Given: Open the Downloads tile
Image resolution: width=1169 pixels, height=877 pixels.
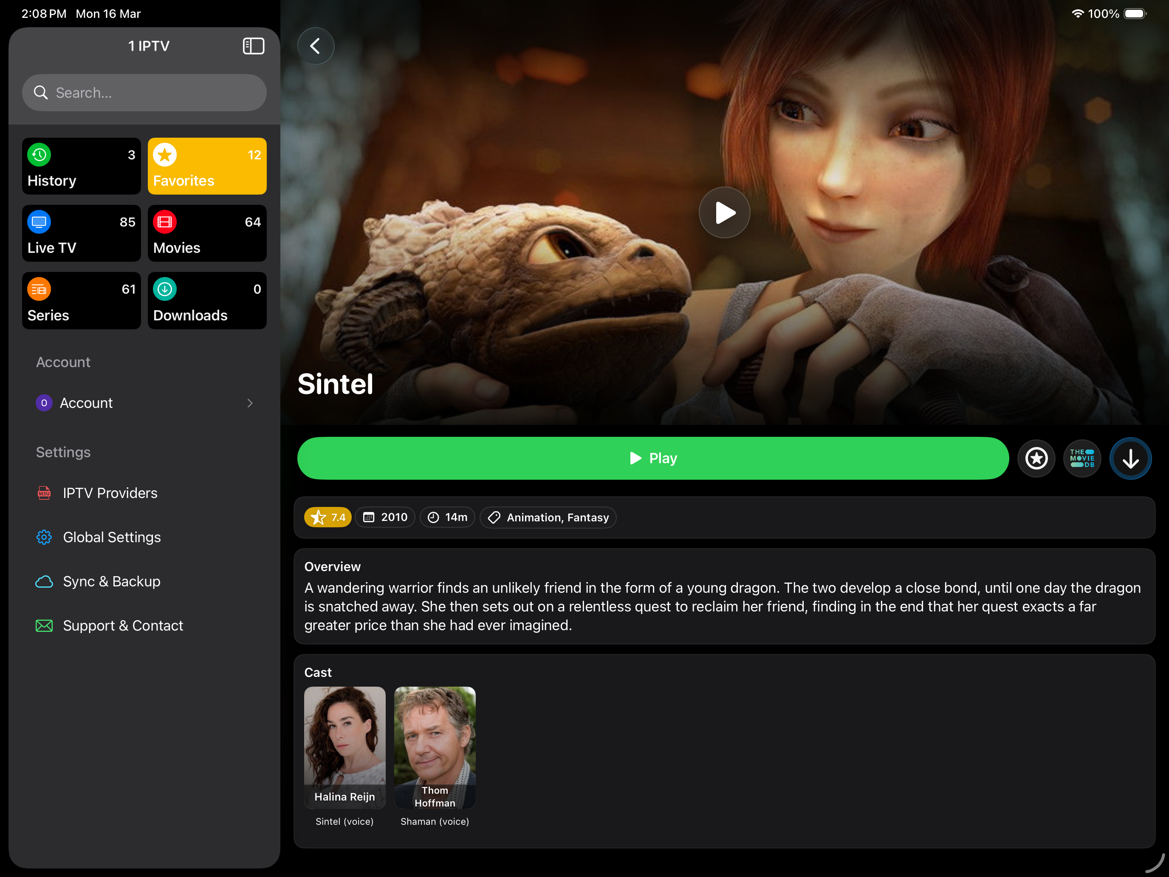Looking at the screenshot, I should [207, 301].
